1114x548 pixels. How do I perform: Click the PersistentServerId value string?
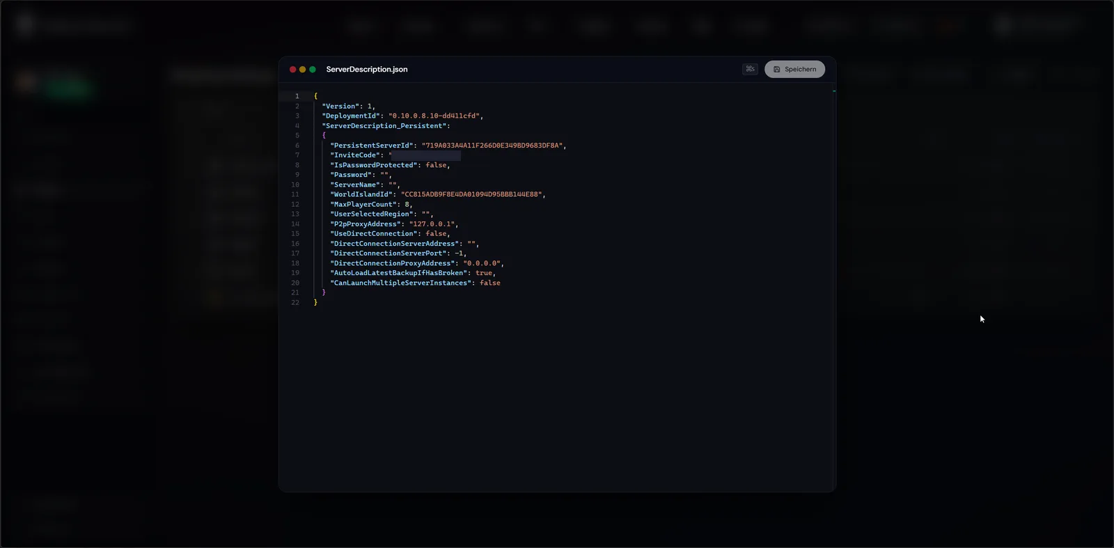[492, 146]
